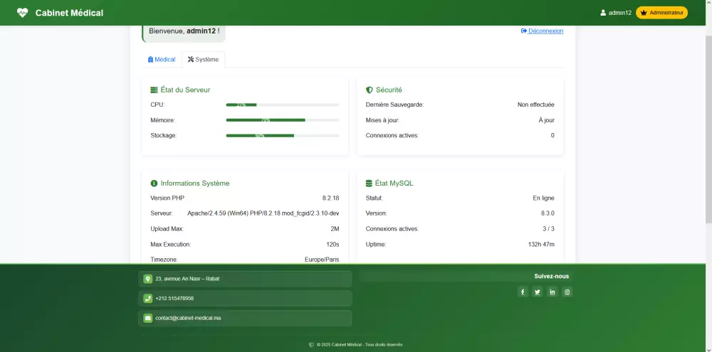712x352 pixels.
Task: Click the Uptime 132h 47m value
Action: 541,245
